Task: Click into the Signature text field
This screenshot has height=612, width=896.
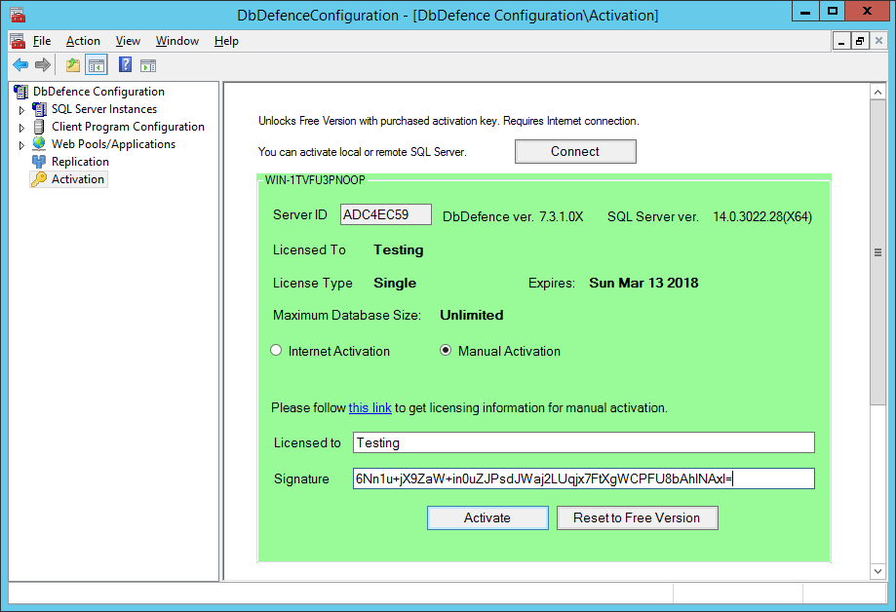Action: coord(583,478)
